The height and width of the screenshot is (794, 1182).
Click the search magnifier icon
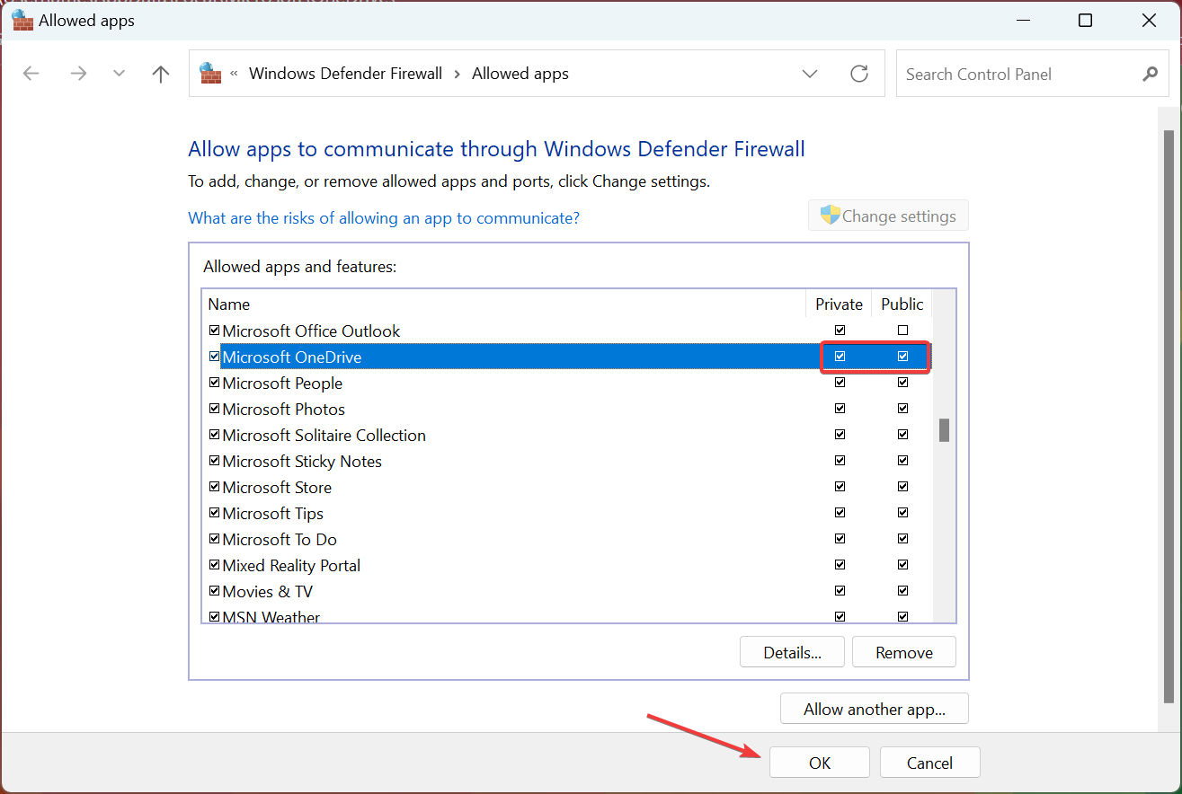click(1150, 74)
